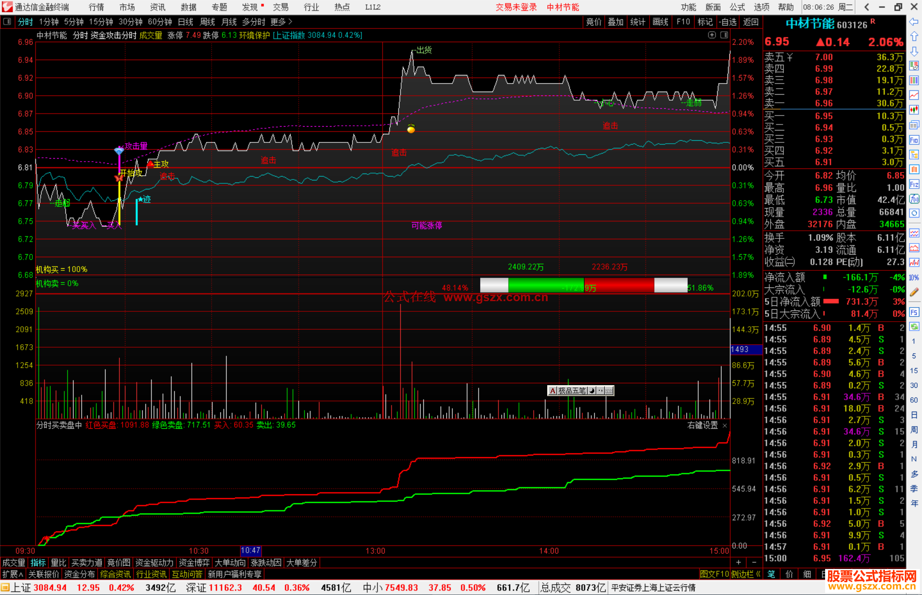Open the tree structure sidebar icon
922x595 pixels.
914,154
